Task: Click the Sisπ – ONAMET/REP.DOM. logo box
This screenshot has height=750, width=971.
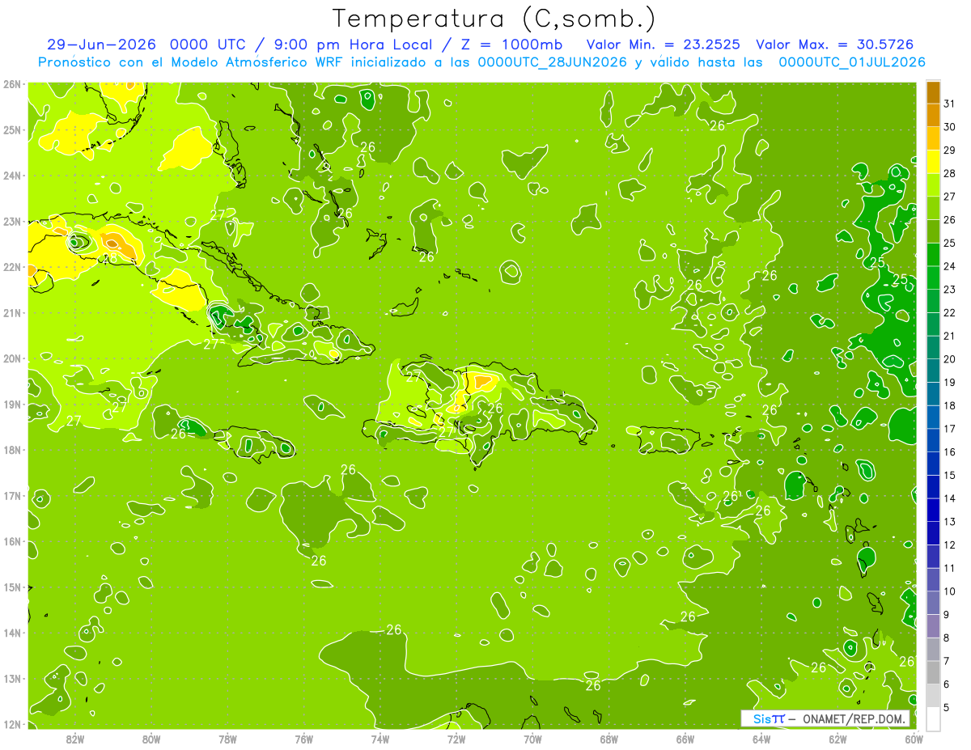Action: (x=825, y=718)
